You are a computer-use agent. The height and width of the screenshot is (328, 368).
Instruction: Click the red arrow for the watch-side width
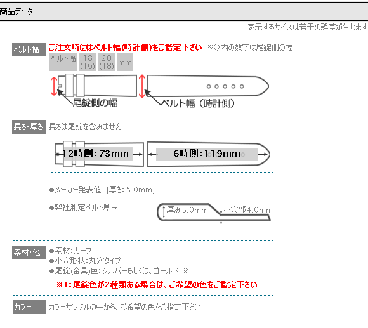click(142, 86)
